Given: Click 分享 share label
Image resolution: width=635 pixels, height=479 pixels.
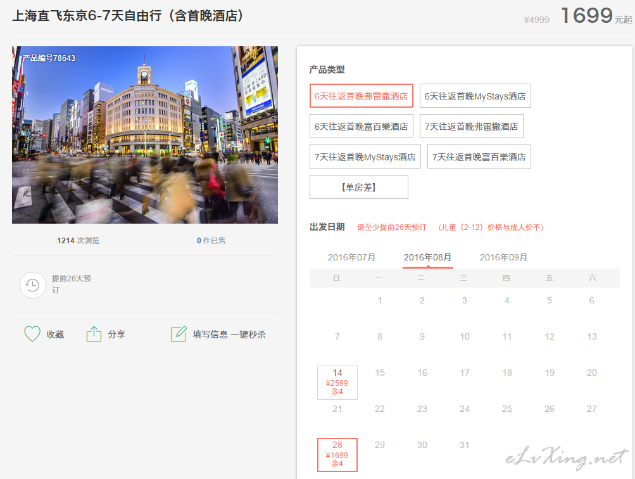Looking at the screenshot, I should point(116,335).
